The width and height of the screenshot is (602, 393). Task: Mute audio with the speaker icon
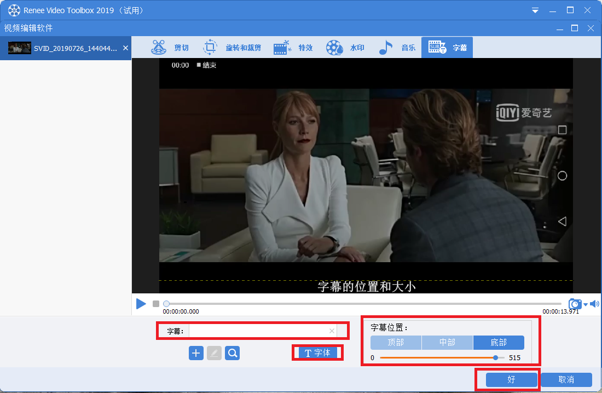tap(594, 304)
